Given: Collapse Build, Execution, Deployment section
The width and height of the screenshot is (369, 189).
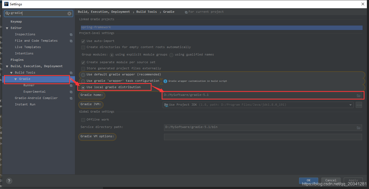Looking at the screenshot, I should [x=7, y=66].
